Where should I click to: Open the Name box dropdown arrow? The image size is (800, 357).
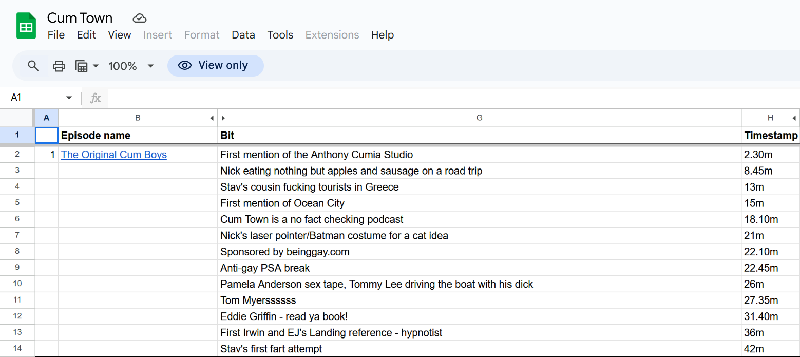click(69, 98)
